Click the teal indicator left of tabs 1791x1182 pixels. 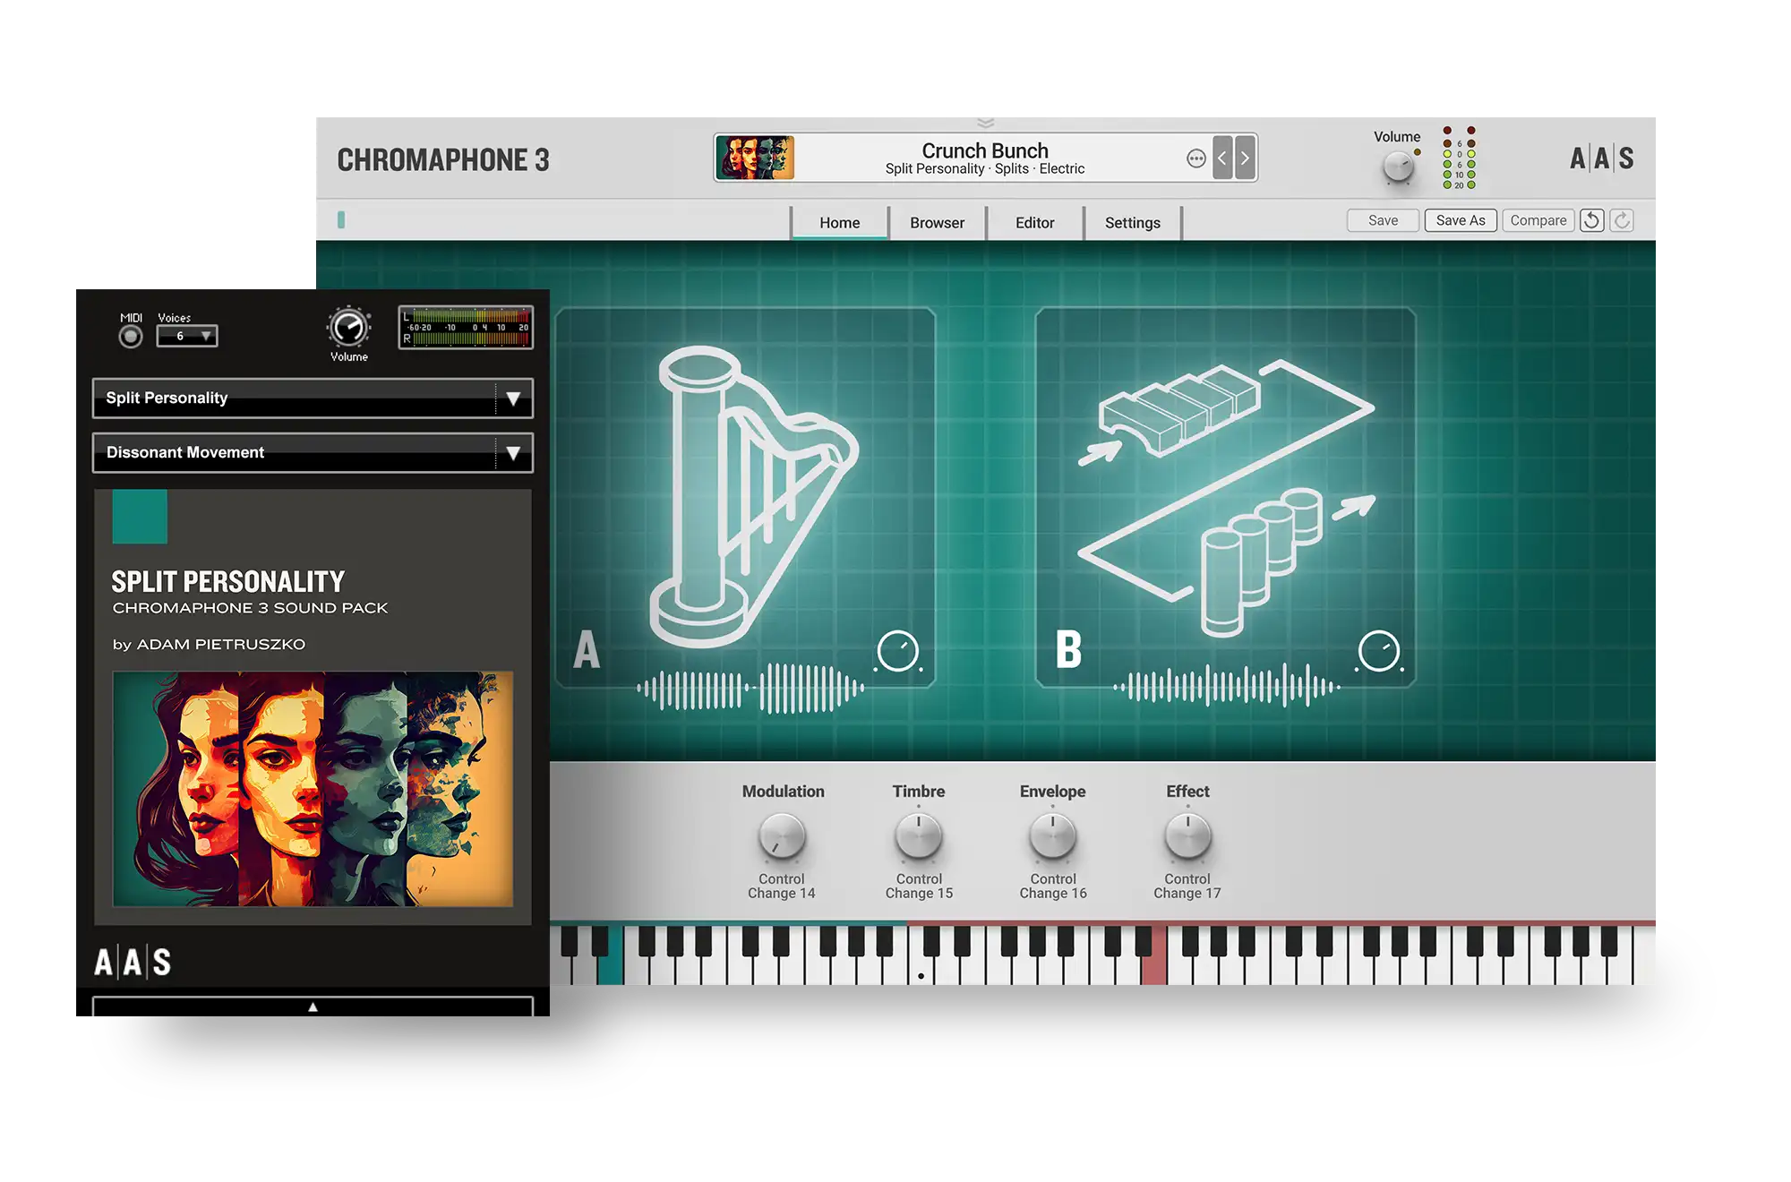[341, 219]
